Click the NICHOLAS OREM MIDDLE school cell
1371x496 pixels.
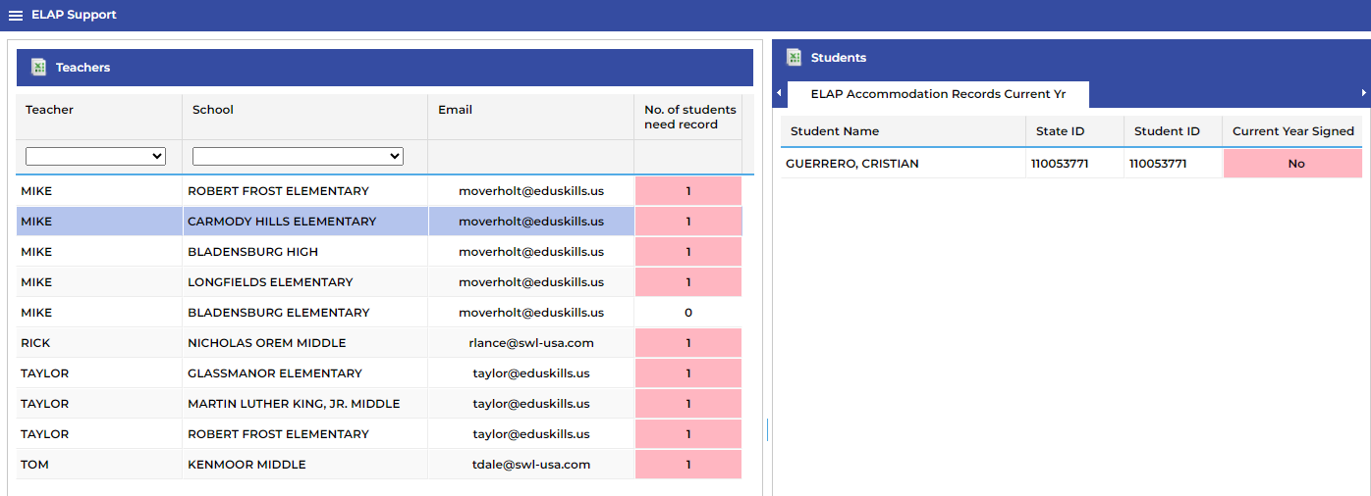coord(305,343)
